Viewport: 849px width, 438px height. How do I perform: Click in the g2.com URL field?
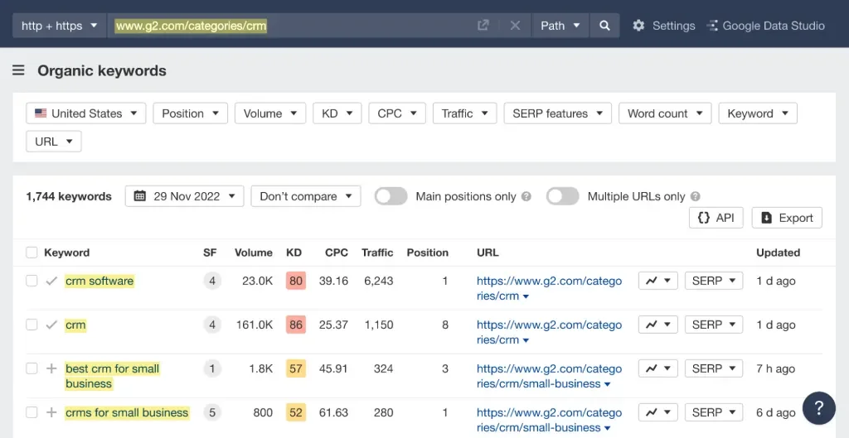point(290,26)
